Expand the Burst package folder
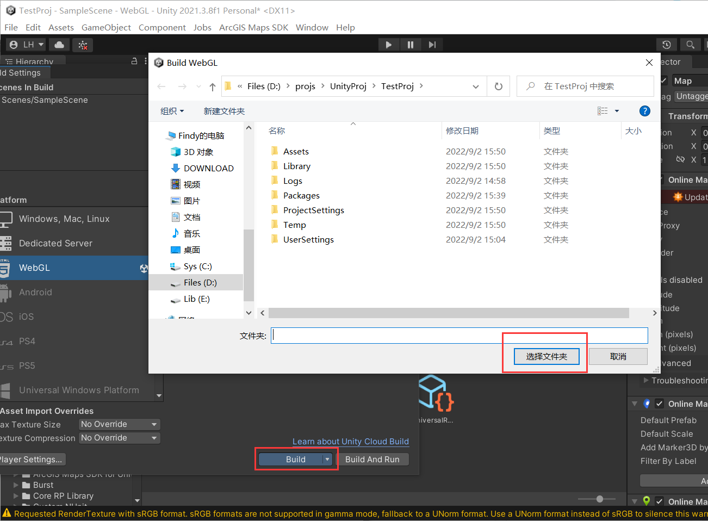This screenshot has width=708, height=521. coord(16,485)
